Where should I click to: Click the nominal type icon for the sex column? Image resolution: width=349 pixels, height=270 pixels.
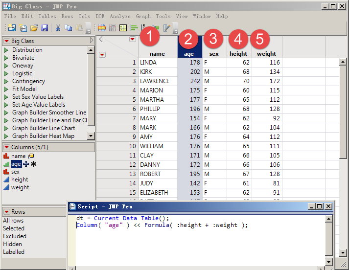click(6, 172)
